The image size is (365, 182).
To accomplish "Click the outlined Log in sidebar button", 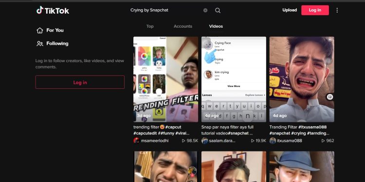I will coord(80,82).
